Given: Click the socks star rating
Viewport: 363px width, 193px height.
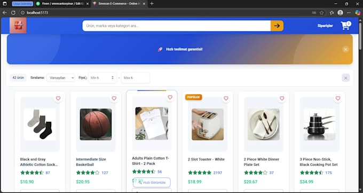Looking at the screenshot, I should coord(32,173).
